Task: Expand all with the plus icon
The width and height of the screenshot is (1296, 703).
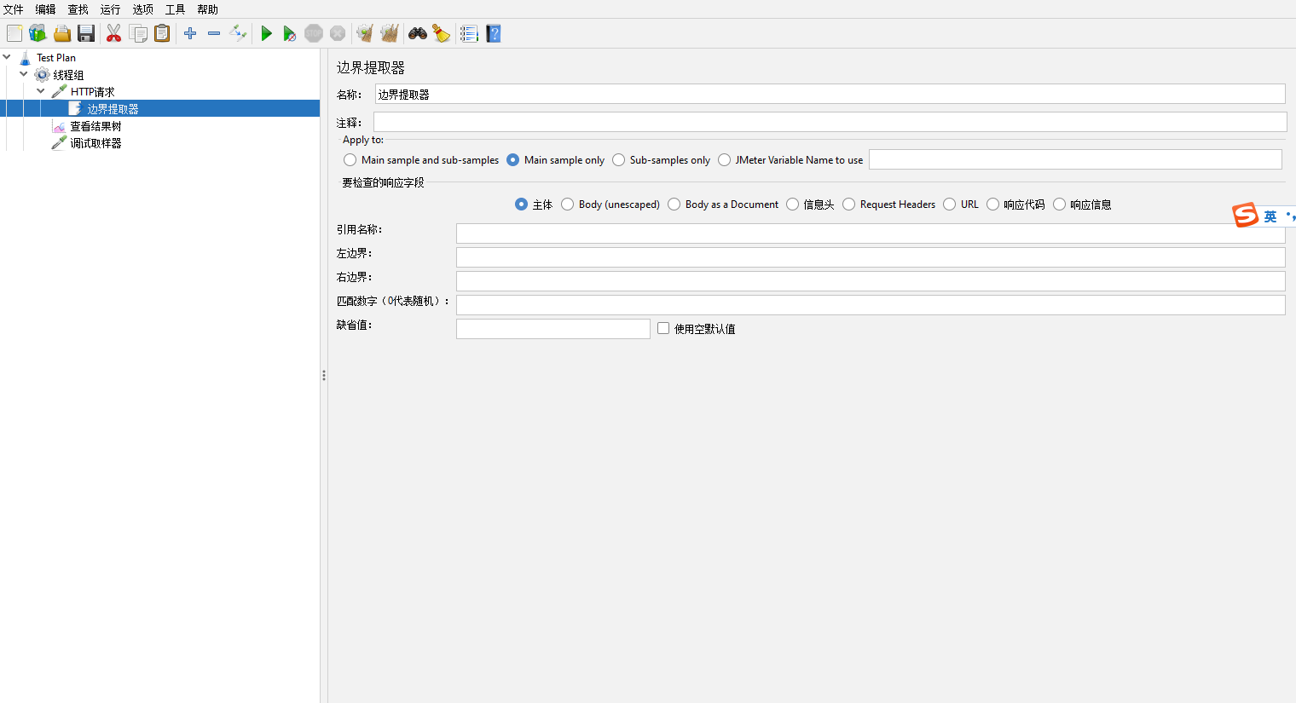Action: point(190,33)
